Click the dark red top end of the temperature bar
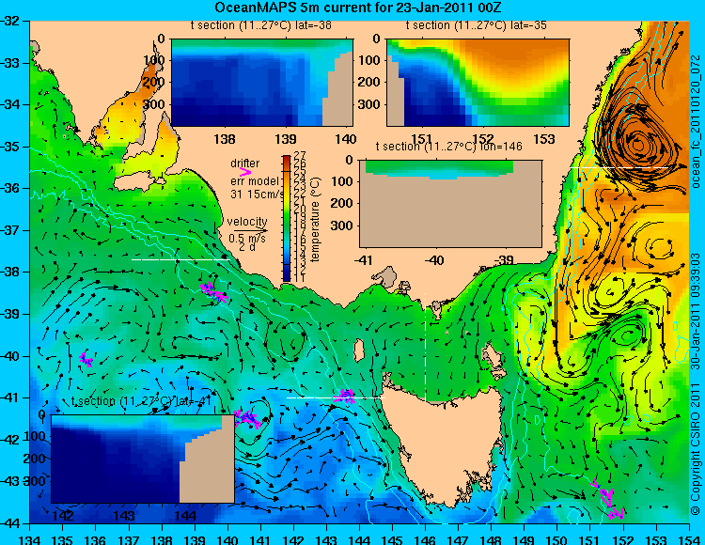The image size is (705, 545). [287, 159]
